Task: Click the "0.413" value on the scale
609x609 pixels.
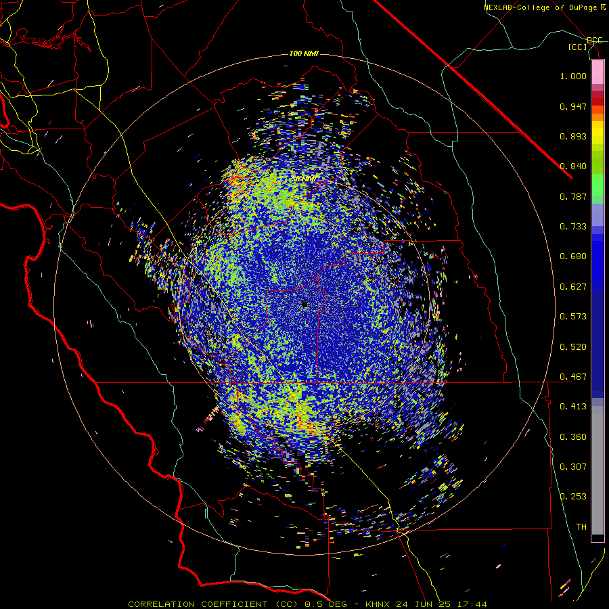Action: pyautogui.click(x=573, y=407)
